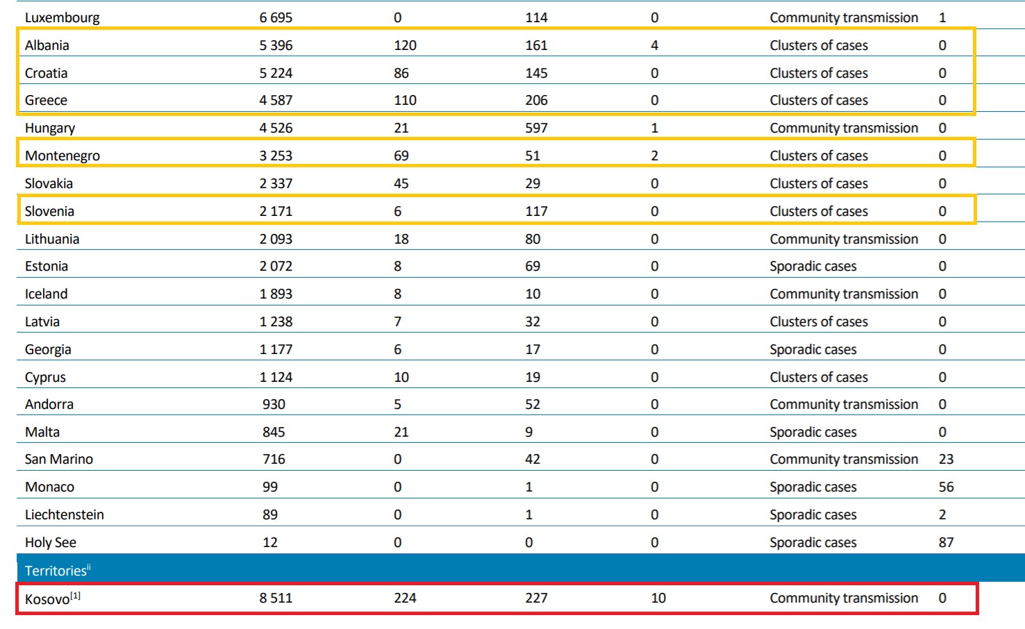This screenshot has height=629, width=1025.
Task: Select Hungary's Community transmission classification
Action: [x=843, y=128]
